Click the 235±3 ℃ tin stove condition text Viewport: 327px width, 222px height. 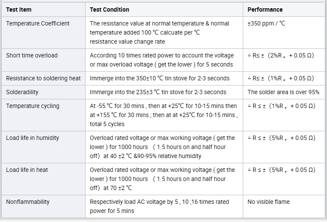(x=158, y=92)
